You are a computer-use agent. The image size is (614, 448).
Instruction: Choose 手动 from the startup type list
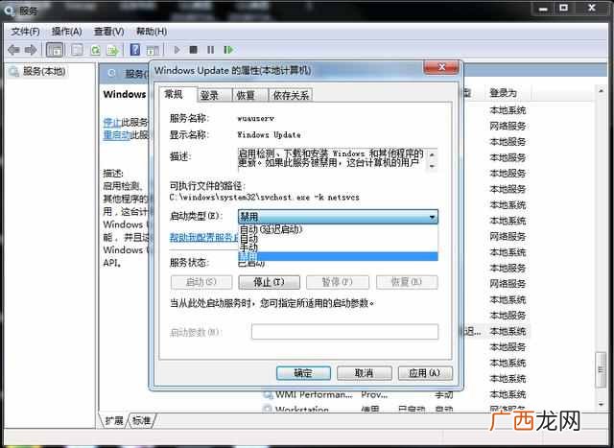pyautogui.click(x=339, y=248)
